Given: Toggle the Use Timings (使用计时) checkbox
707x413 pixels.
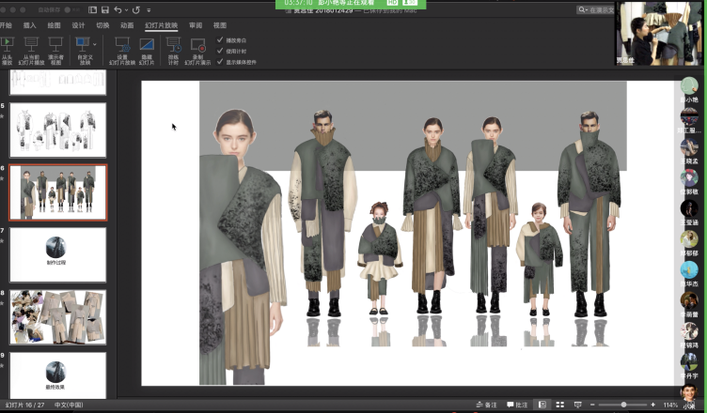Looking at the screenshot, I should [220, 51].
